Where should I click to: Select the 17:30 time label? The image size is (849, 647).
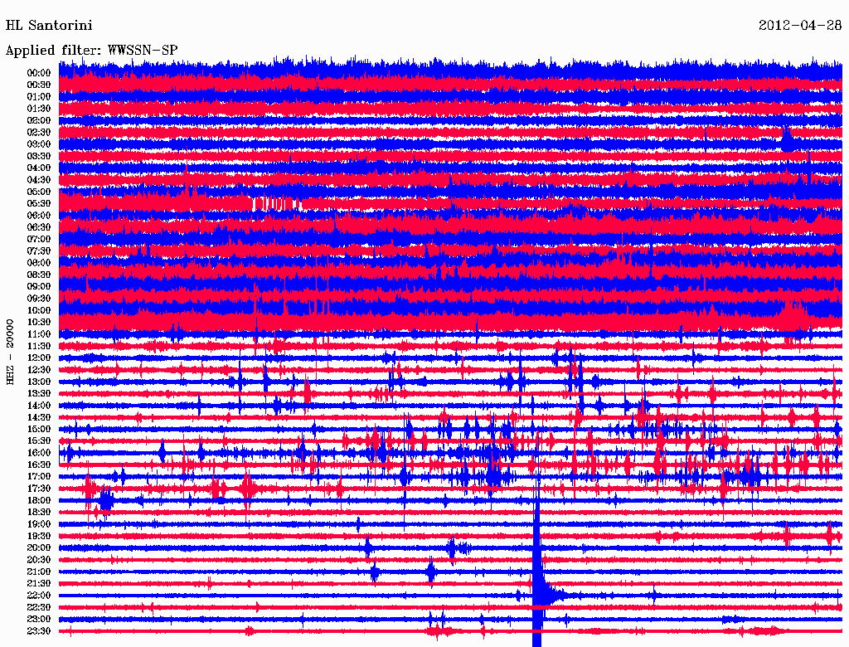coord(39,489)
